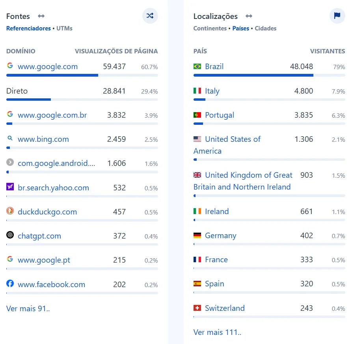Open the Portugal country link
352x344 pixels.
click(x=220, y=115)
